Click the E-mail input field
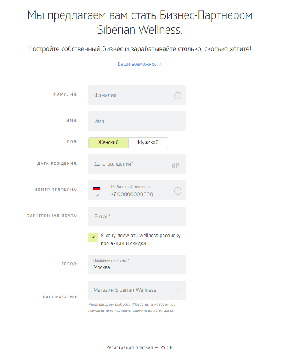283x356 pixels. (131, 216)
